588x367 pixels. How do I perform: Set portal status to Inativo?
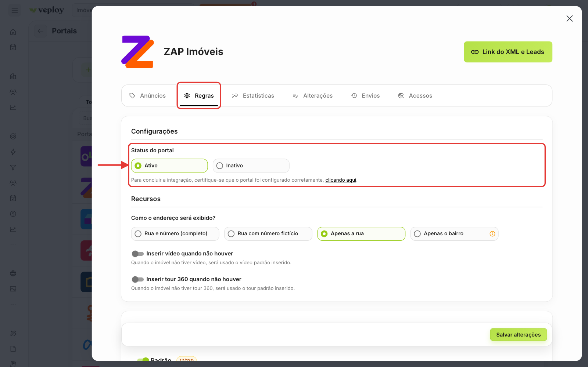click(251, 166)
